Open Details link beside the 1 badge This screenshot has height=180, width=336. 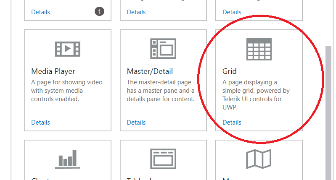click(40, 12)
